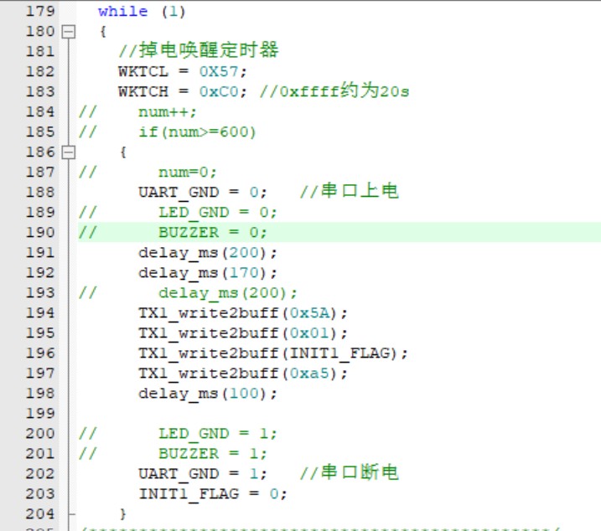The image size is (601, 531).
Task: Click 'delay_ms(200);' on line 191
Action: [x=207, y=253]
